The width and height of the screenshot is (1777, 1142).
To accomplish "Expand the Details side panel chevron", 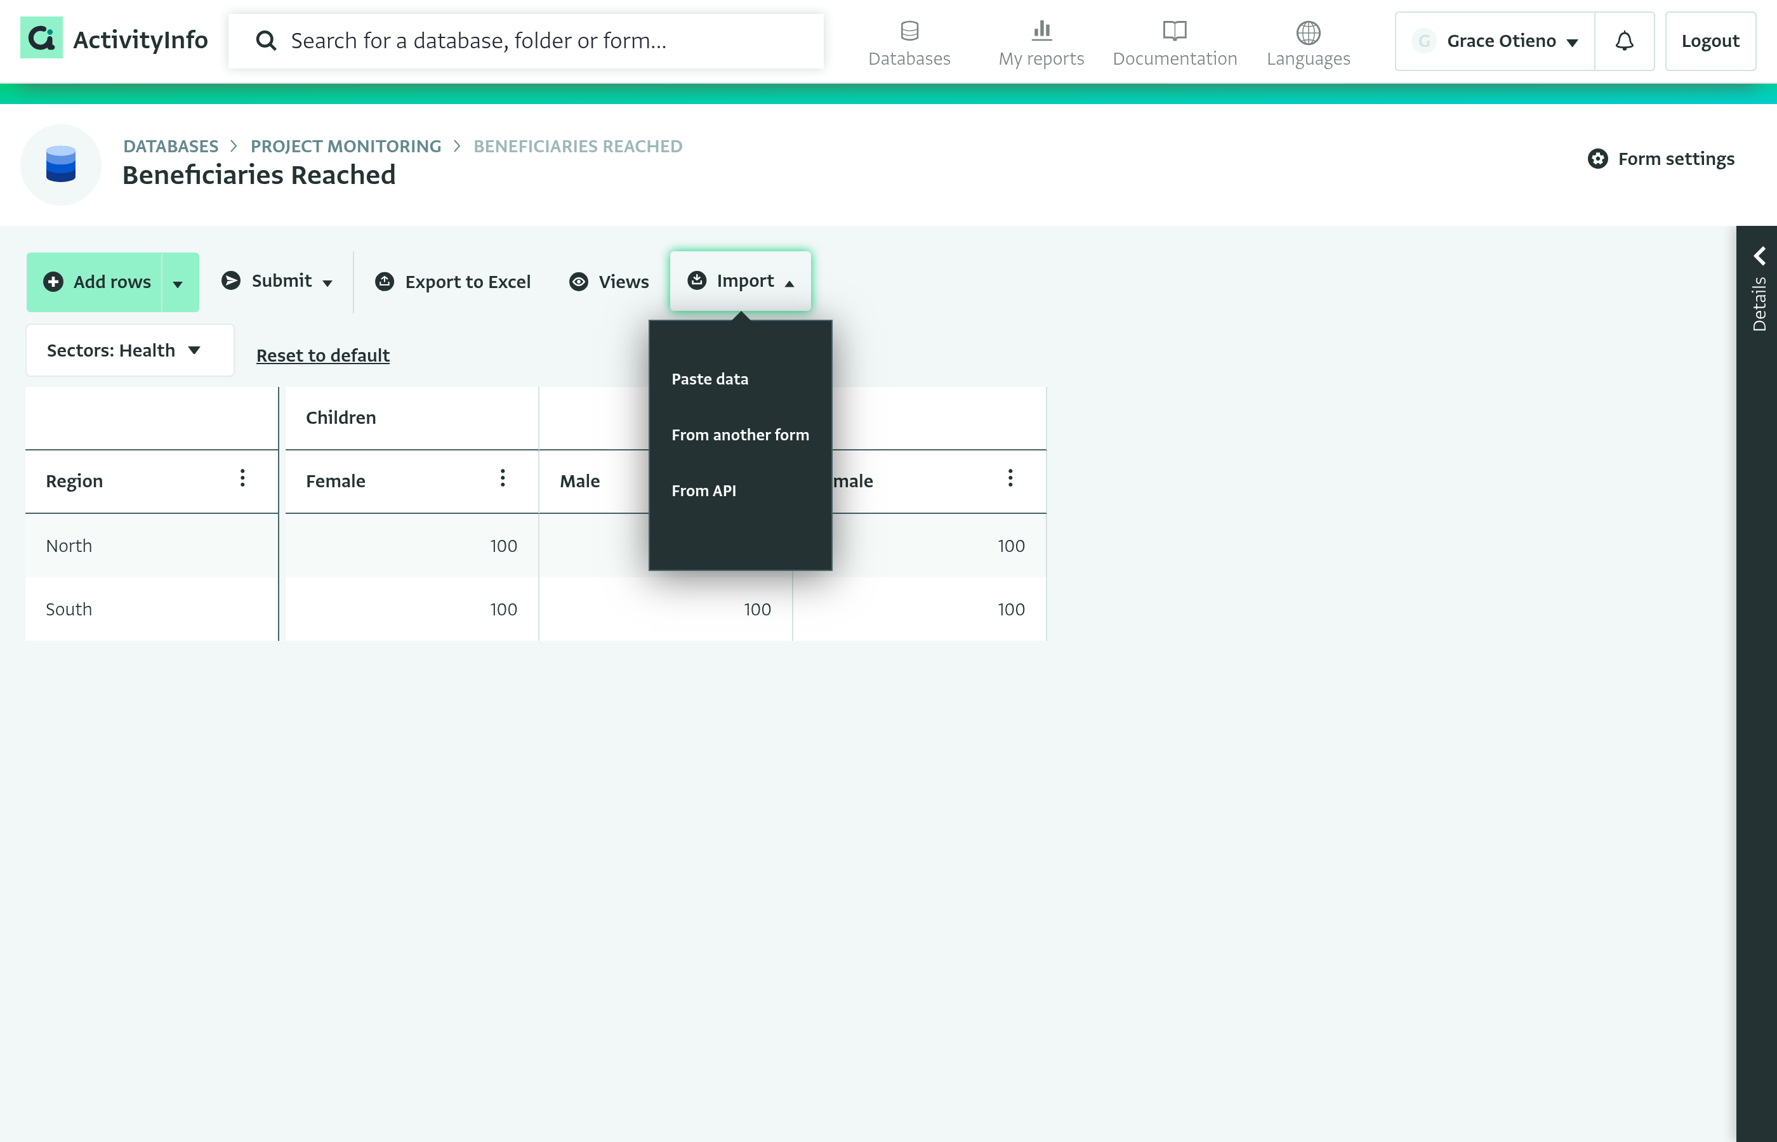I will 1759,256.
